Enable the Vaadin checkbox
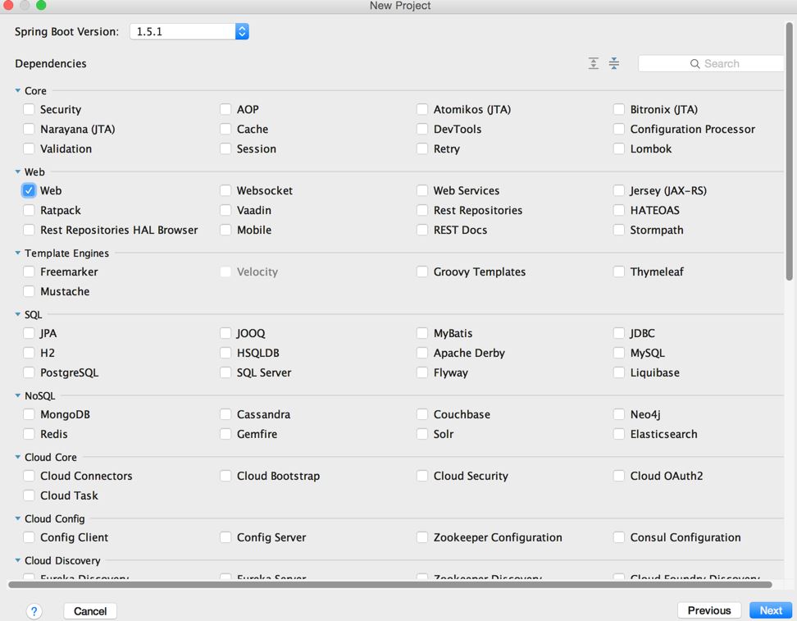 click(225, 210)
